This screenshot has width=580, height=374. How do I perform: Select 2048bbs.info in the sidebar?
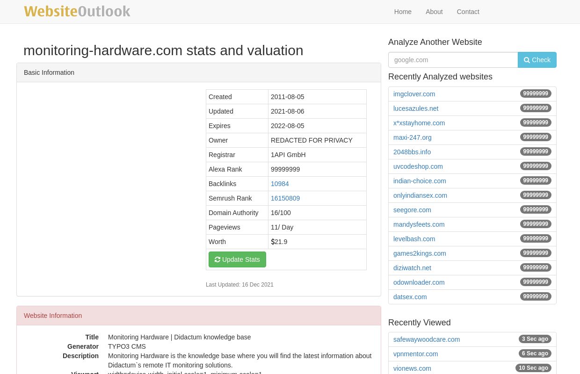coord(412,152)
